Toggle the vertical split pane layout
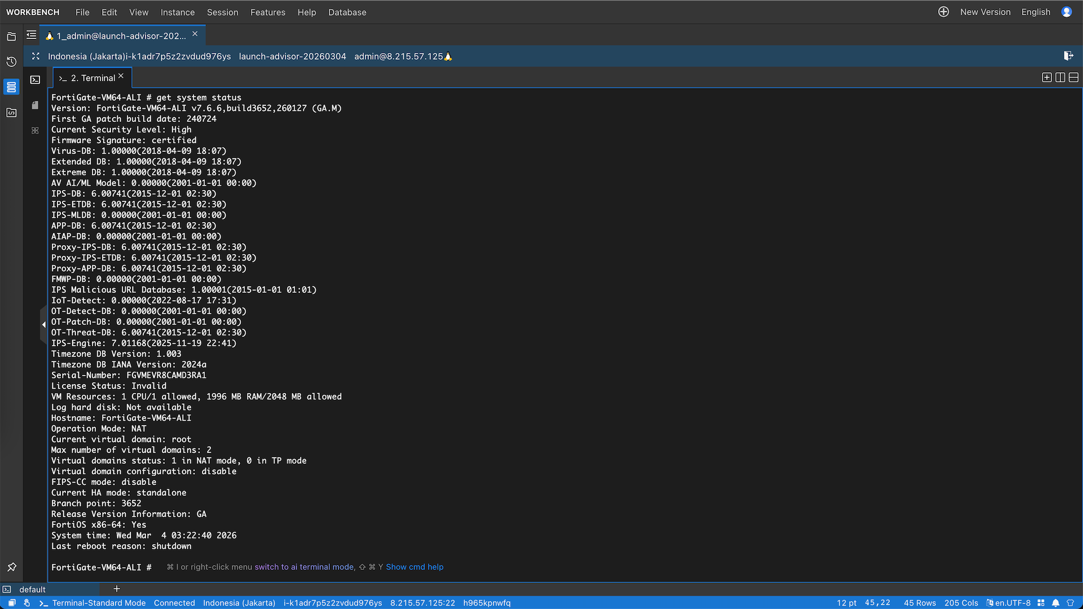1083x609 pixels. (x=1060, y=78)
